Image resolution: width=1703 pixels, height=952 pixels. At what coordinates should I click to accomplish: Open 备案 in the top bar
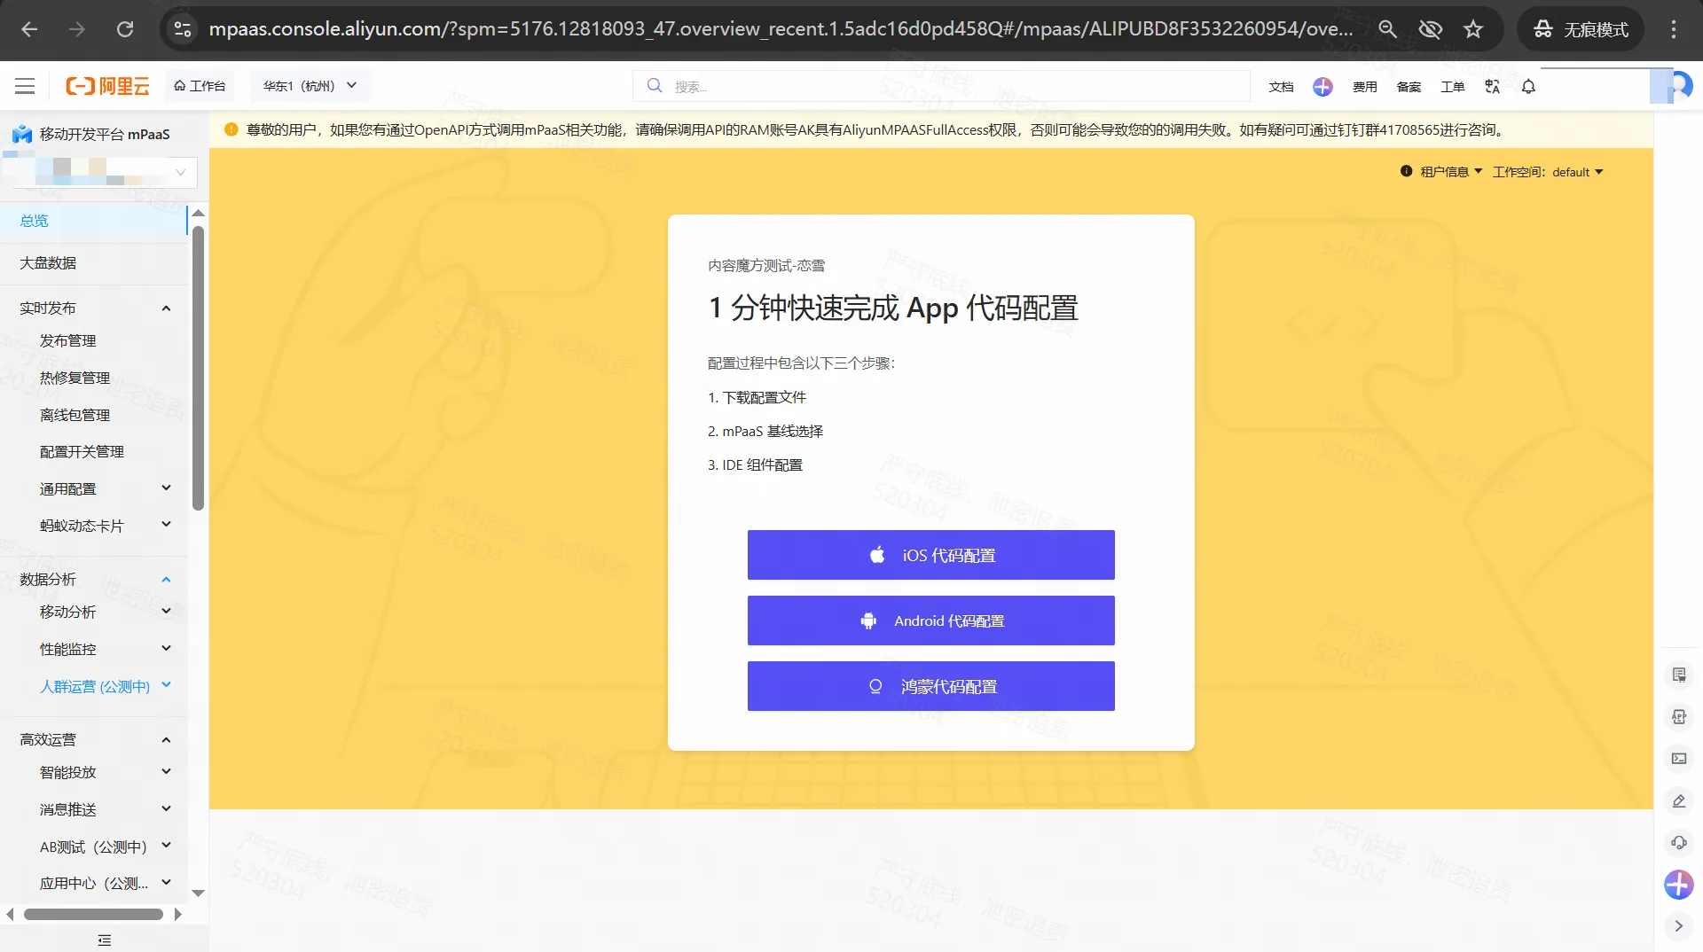(x=1409, y=87)
